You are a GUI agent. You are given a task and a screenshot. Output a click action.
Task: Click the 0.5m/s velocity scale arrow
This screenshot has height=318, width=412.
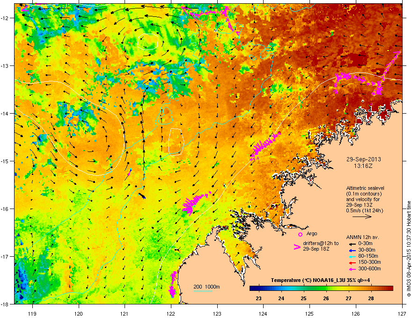click(x=362, y=217)
